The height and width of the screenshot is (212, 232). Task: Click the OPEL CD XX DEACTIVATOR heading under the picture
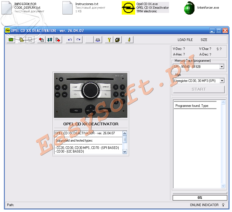91,124
